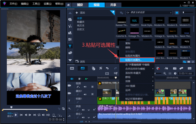Expand the 合并且另存为模板 submenu arrow

click(153, 69)
